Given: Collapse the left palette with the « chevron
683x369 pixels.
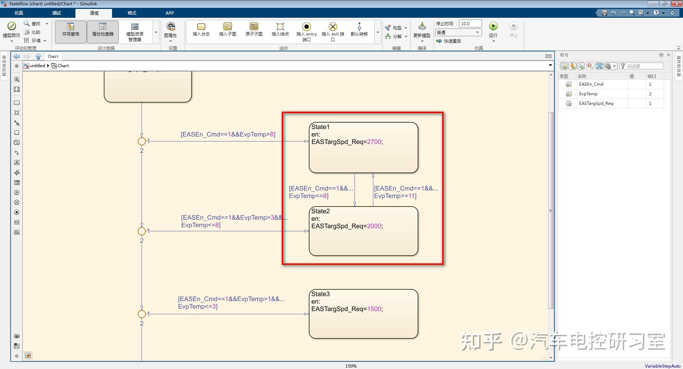Looking at the screenshot, I should (x=16, y=355).
